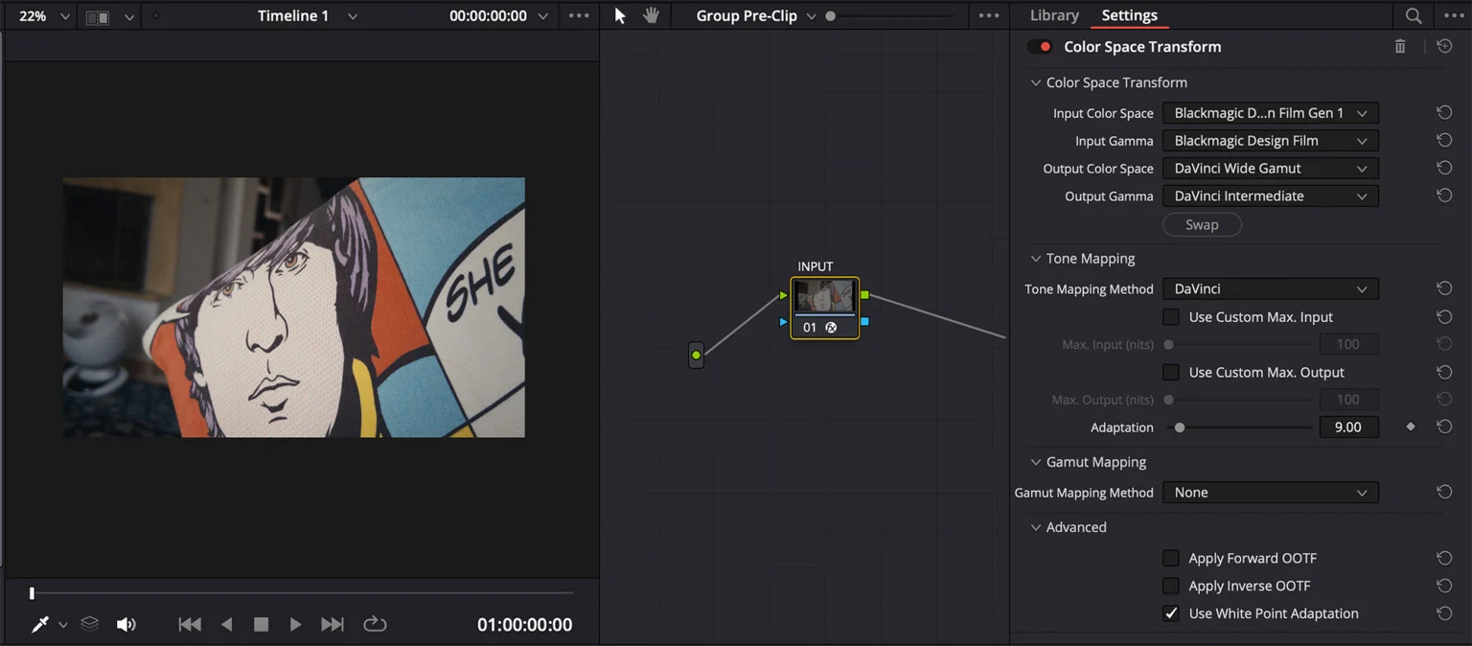Enable Use Custom Max. Input checkbox
This screenshot has height=646, width=1472.
[1171, 317]
